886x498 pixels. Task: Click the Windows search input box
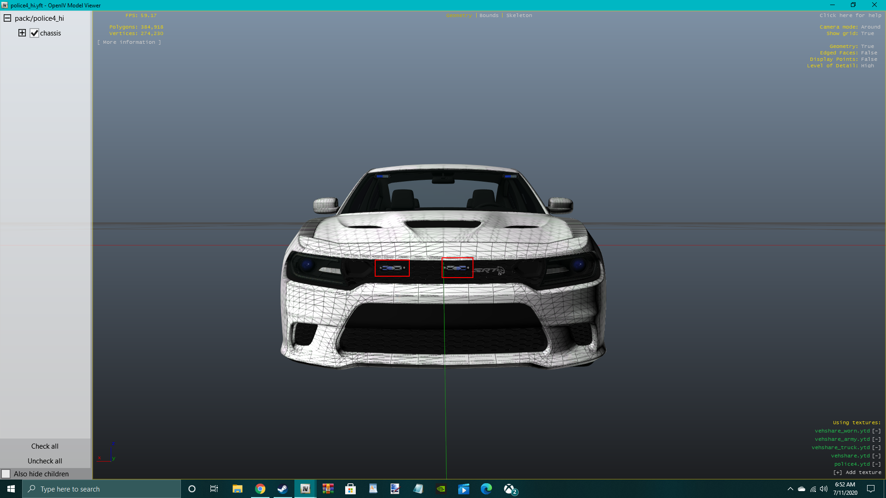coord(102,489)
